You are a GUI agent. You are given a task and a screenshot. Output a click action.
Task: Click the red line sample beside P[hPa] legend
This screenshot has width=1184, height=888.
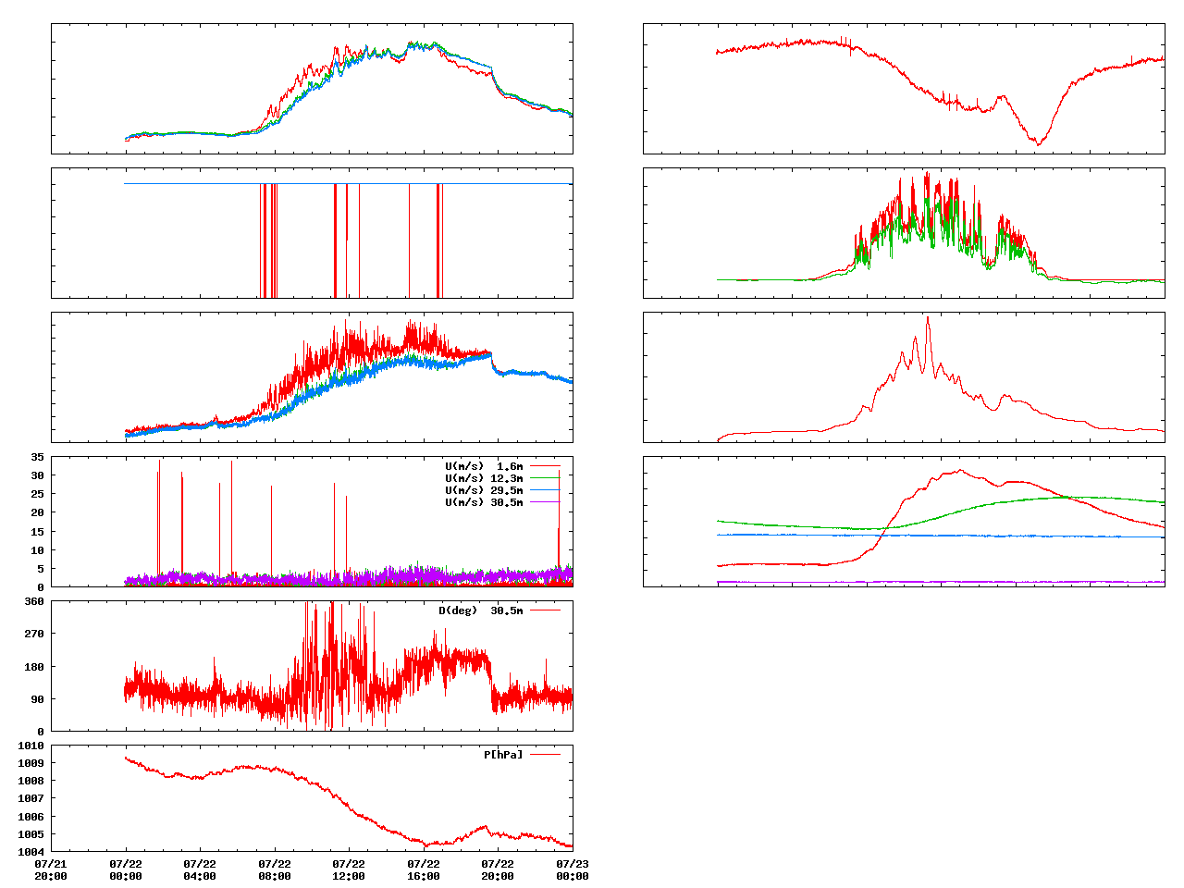click(545, 755)
